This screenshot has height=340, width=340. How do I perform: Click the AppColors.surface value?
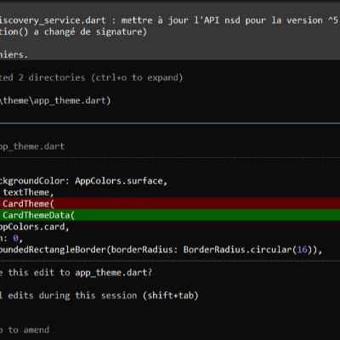tap(119, 181)
